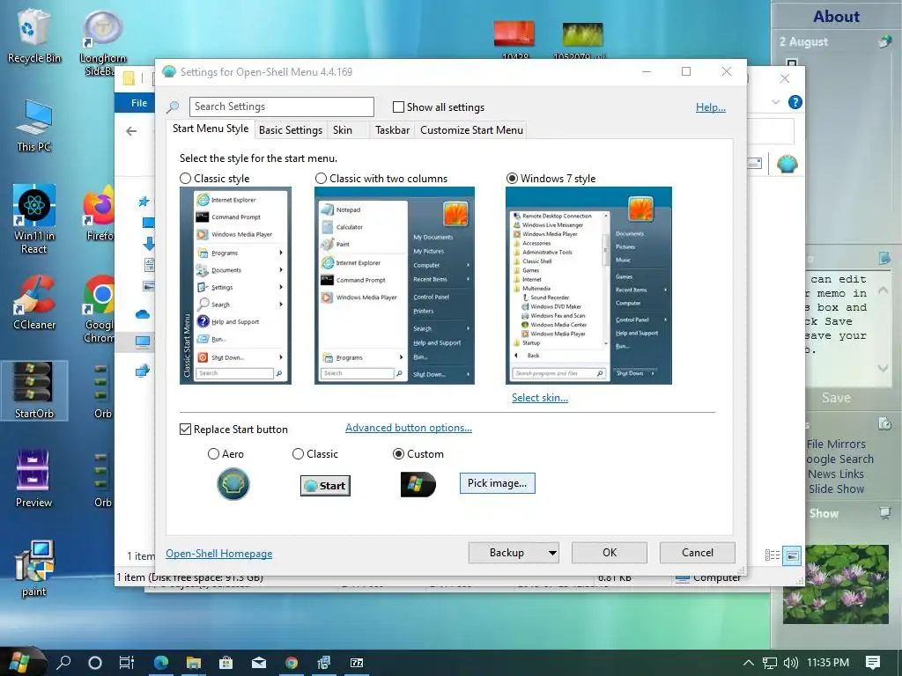
Task: Select the Preview desktop icon
Action: point(33,478)
